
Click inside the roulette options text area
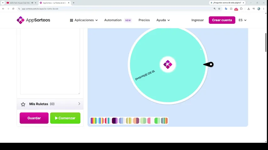click(x=50, y=61)
